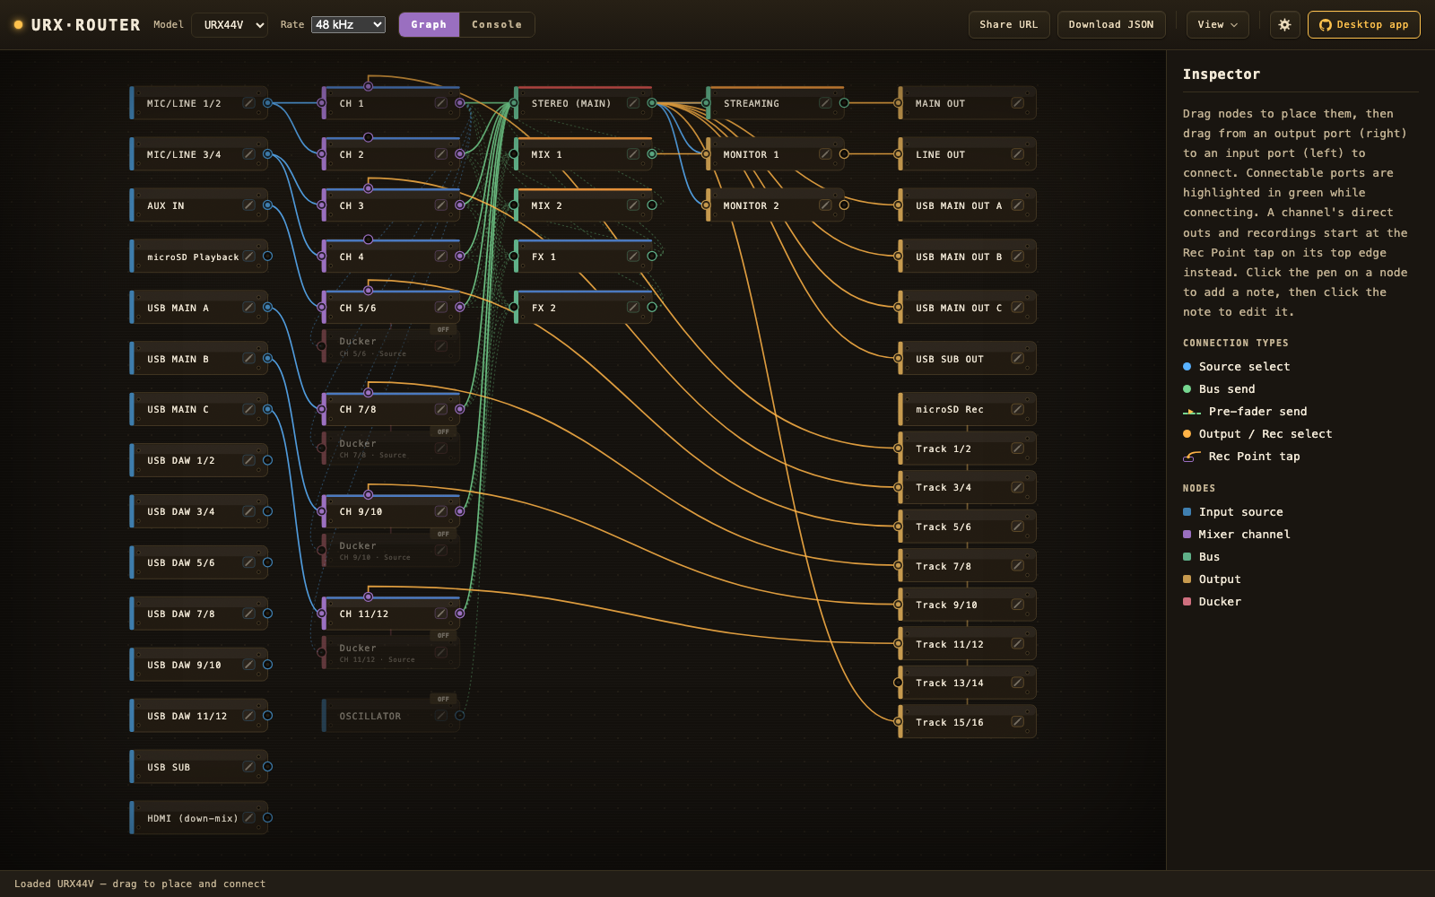Click the input port of CH 11/12
Screen dimensions: 1435x897
point(322,614)
